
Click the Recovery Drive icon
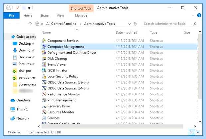(44, 106)
